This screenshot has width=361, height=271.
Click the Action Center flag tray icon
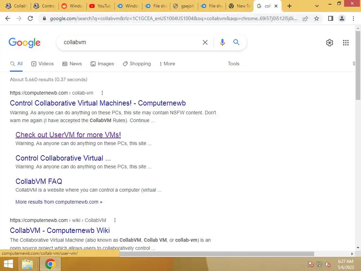coord(311,264)
